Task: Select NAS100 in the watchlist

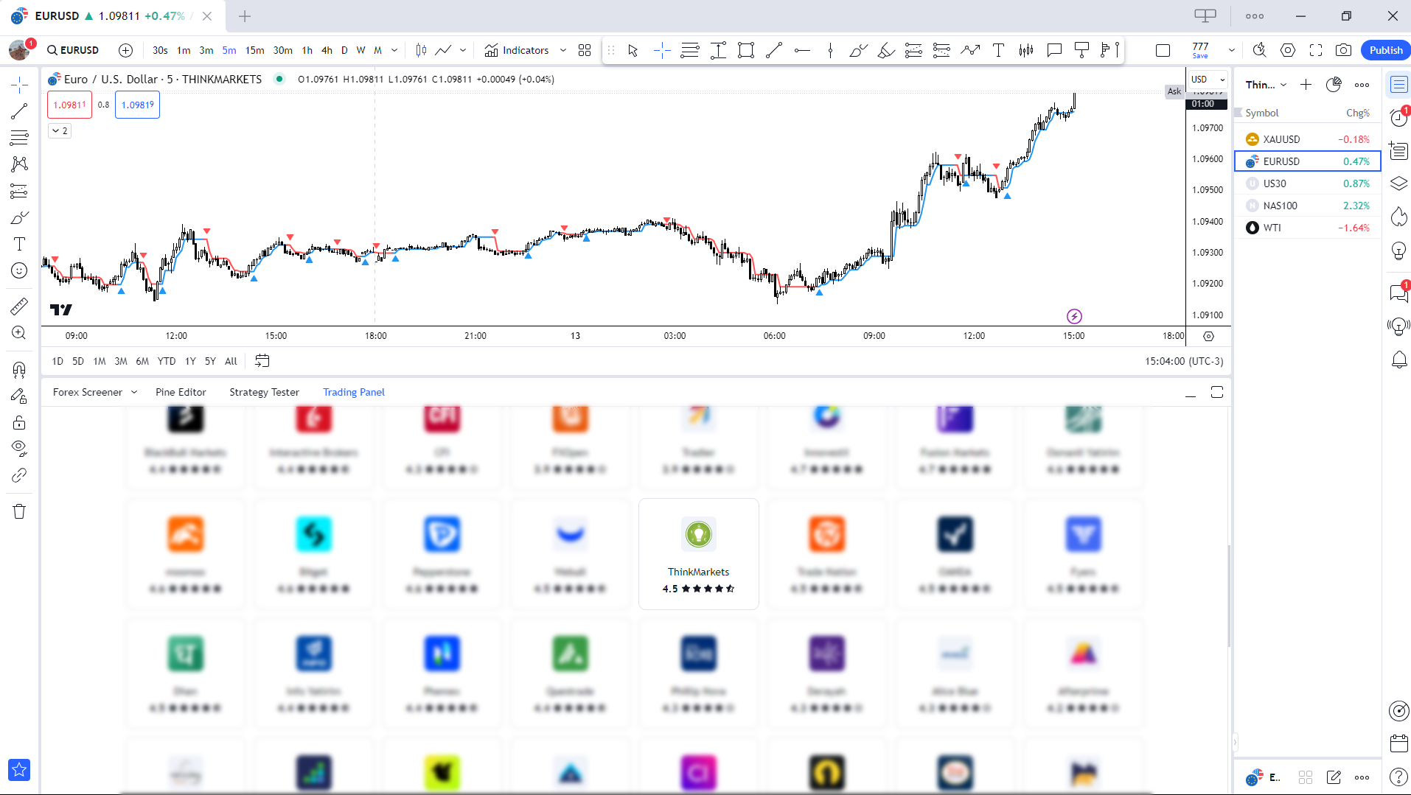Action: click(1307, 206)
